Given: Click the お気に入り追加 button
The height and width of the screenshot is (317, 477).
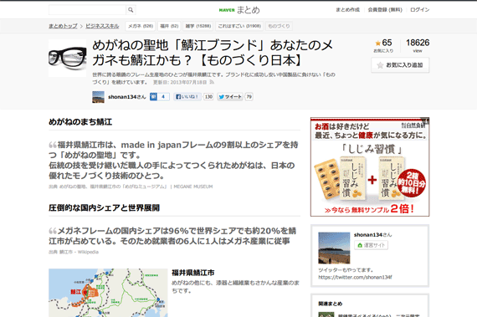Looking at the screenshot, I should click(x=400, y=65).
